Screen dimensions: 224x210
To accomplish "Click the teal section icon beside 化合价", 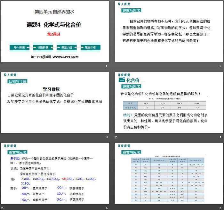I will tap(122, 80).
